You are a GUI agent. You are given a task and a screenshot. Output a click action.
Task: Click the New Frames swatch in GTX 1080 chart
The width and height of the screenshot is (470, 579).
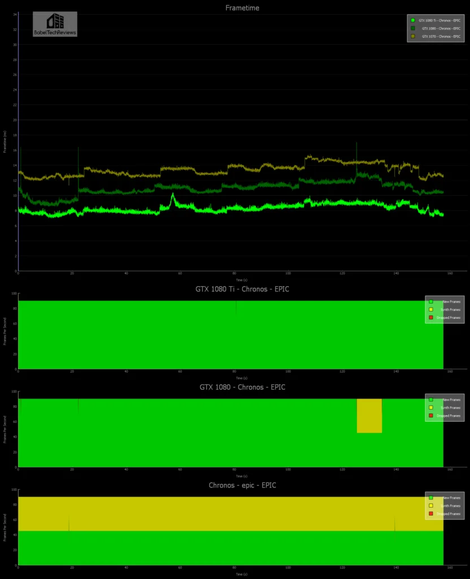click(430, 400)
